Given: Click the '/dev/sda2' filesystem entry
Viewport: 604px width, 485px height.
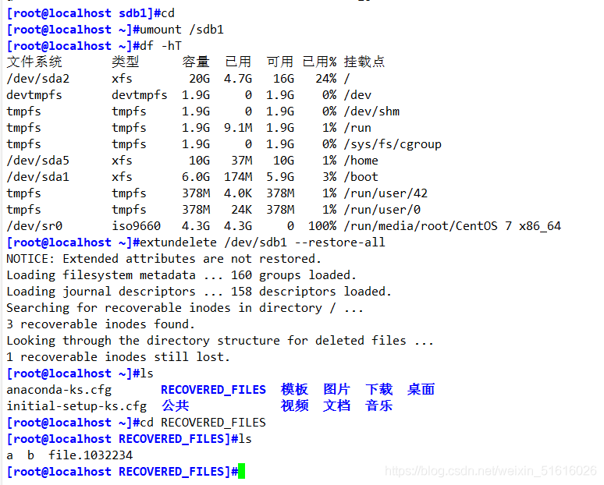Looking at the screenshot, I should (x=38, y=79).
